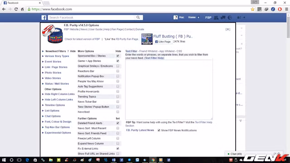Open the FBP options link in nav bar
290x163 pixels.
pyautogui.click(x=208, y=17)
